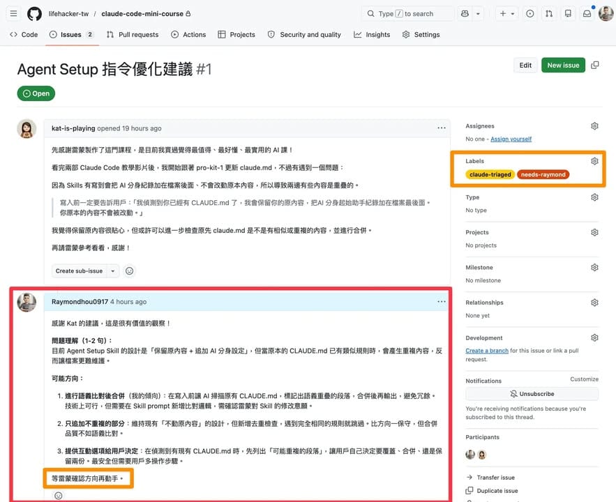The image size is (616, 502).
Task: Click Customize notifications link
Action: (x=584, y=379)
